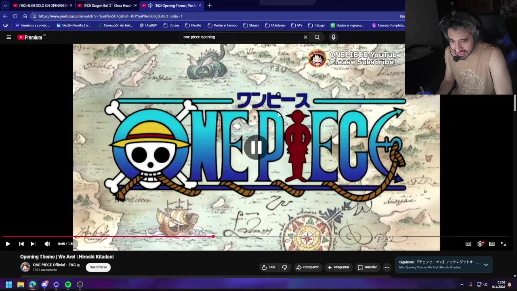
Task: Go back with the browser arrow
Action: click(x=5, y=16)
